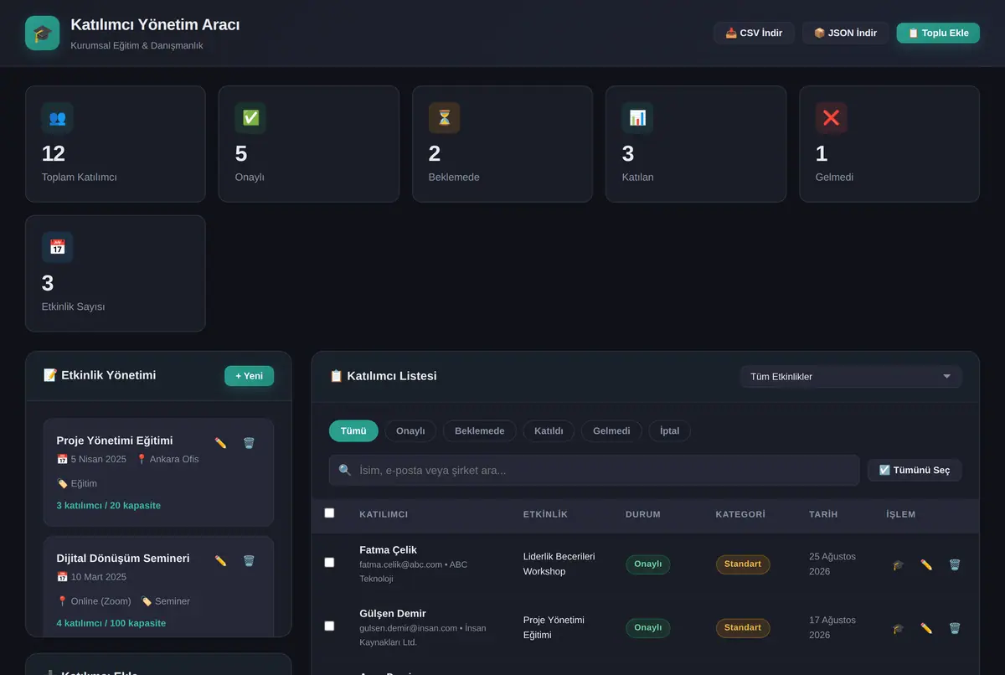Check the box for Fatma Çelik
The width and height of the screenshot is (1005, 675).
[x=329, y=563]
